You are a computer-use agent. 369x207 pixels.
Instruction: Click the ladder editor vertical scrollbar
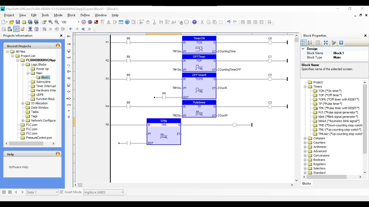click(x=296, y=108)
